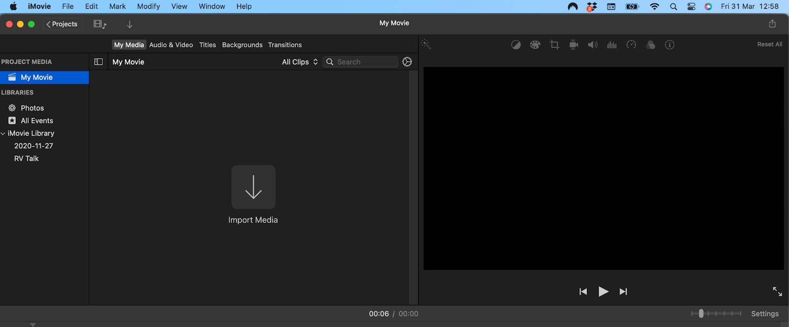Open the iMovie application menu
The height and width of the screenshot is (327, 789).
pyautogui.click(x=39, y=6)
